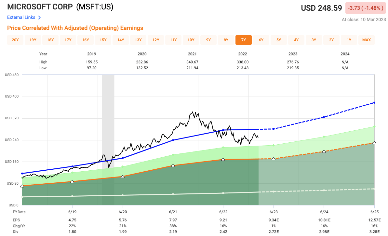Image resolution: width=388 pixels, height=236 pixels.
Task: Open the External Links menu
Action: point(22,17)
